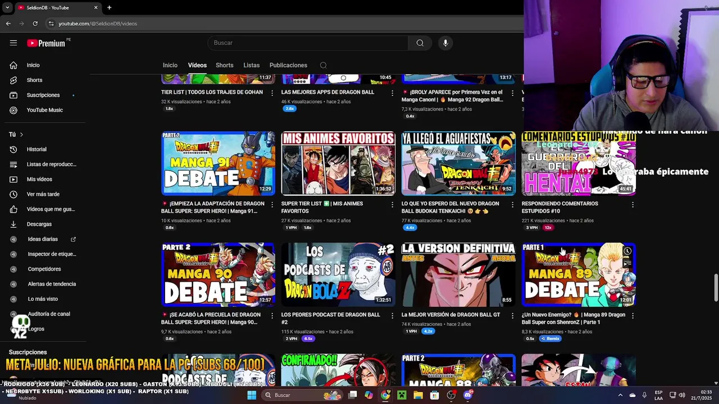Open Ver más tarde sidebar entry

pos(43,194)
